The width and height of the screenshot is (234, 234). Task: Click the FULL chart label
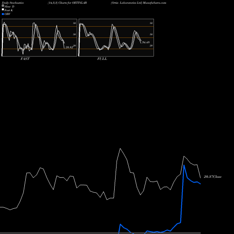tap(102, 59)
